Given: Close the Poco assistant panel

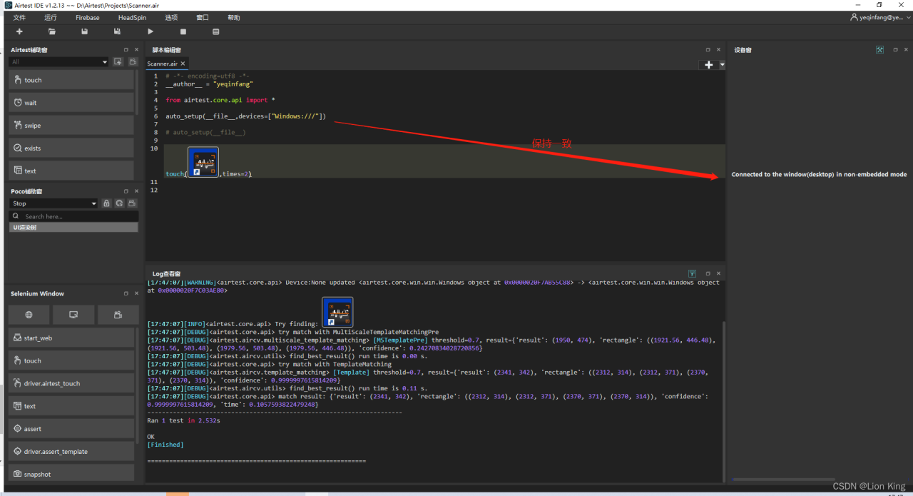Looking at the screenshot, I should click(136, 191).
